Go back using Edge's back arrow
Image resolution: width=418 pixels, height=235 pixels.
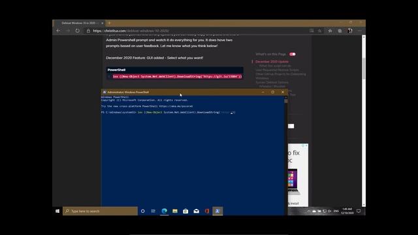(58, 31)
